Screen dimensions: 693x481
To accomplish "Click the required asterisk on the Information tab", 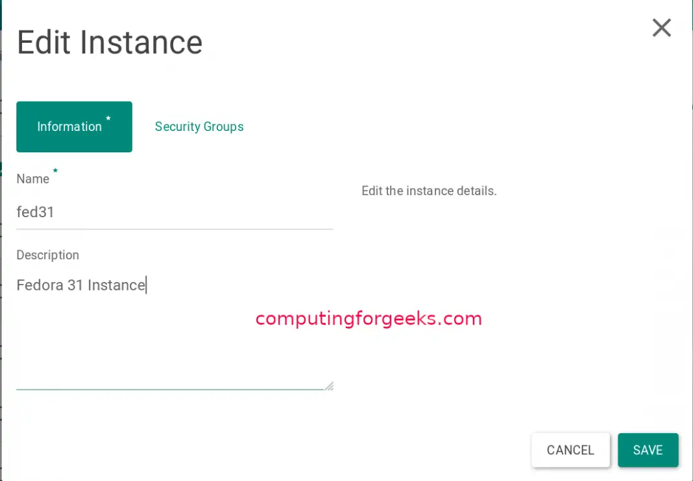I will pyautogui.click(x=108, y=118).
